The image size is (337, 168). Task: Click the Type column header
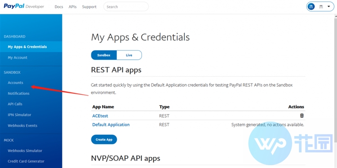click(164, 107)
